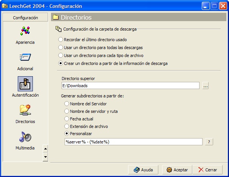Click the folder icon in Directorios header
The height and width of the screenshot is (177, 229).
click(x=56, y=17)
